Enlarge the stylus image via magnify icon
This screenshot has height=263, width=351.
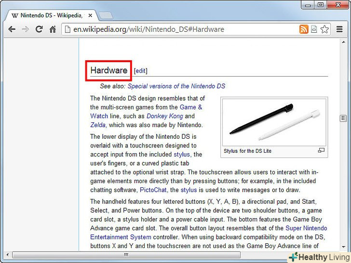[x=321, y=150]
